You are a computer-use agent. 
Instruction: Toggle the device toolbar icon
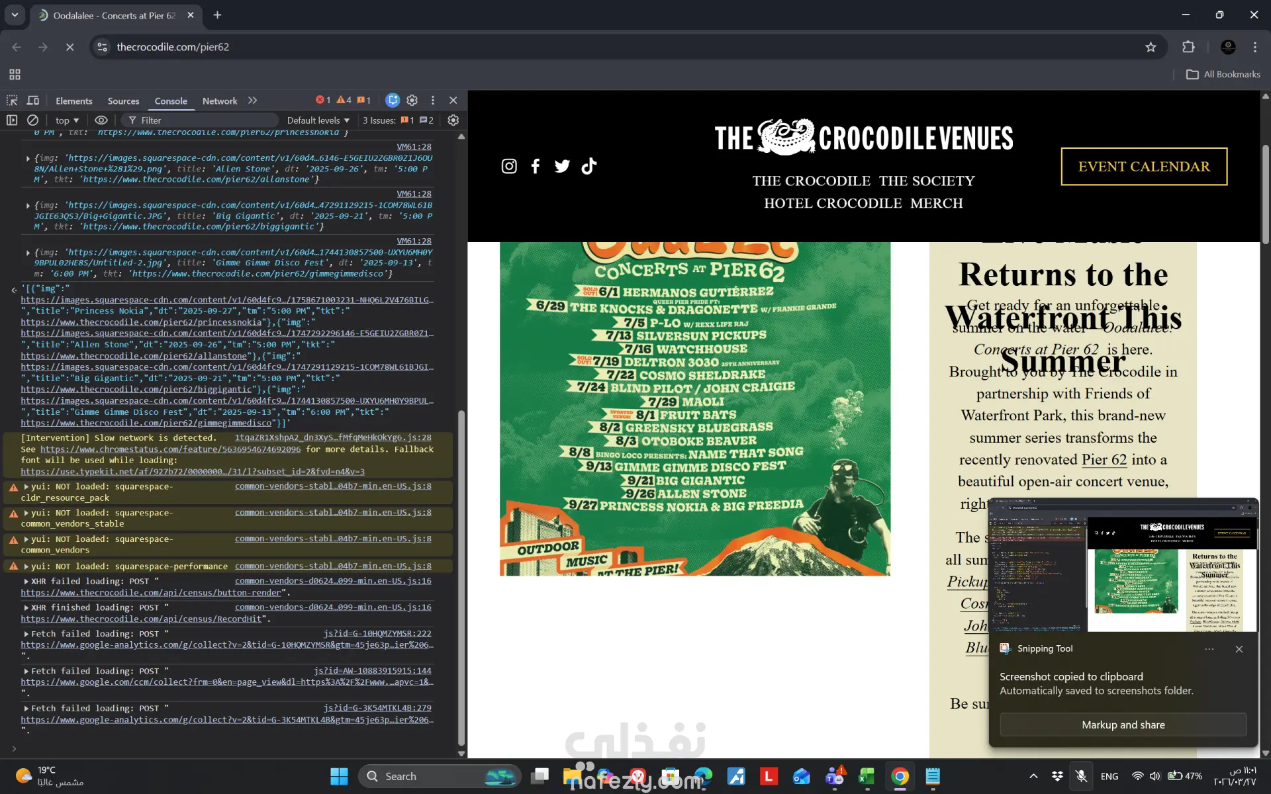pos(32,101)
